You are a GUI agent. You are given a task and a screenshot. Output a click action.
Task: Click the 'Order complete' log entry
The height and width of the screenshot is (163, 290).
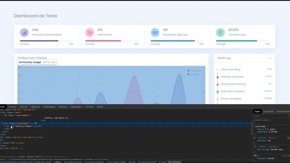coord(231,99)
